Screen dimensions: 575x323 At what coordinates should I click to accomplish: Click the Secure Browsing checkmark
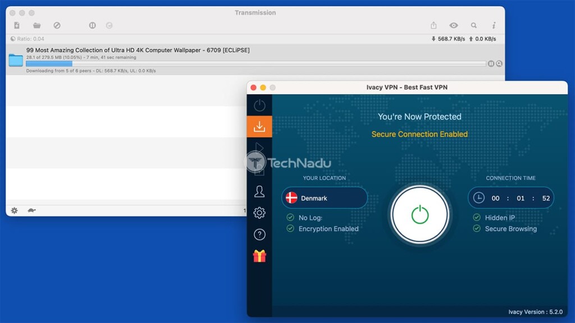coord(477,229)
